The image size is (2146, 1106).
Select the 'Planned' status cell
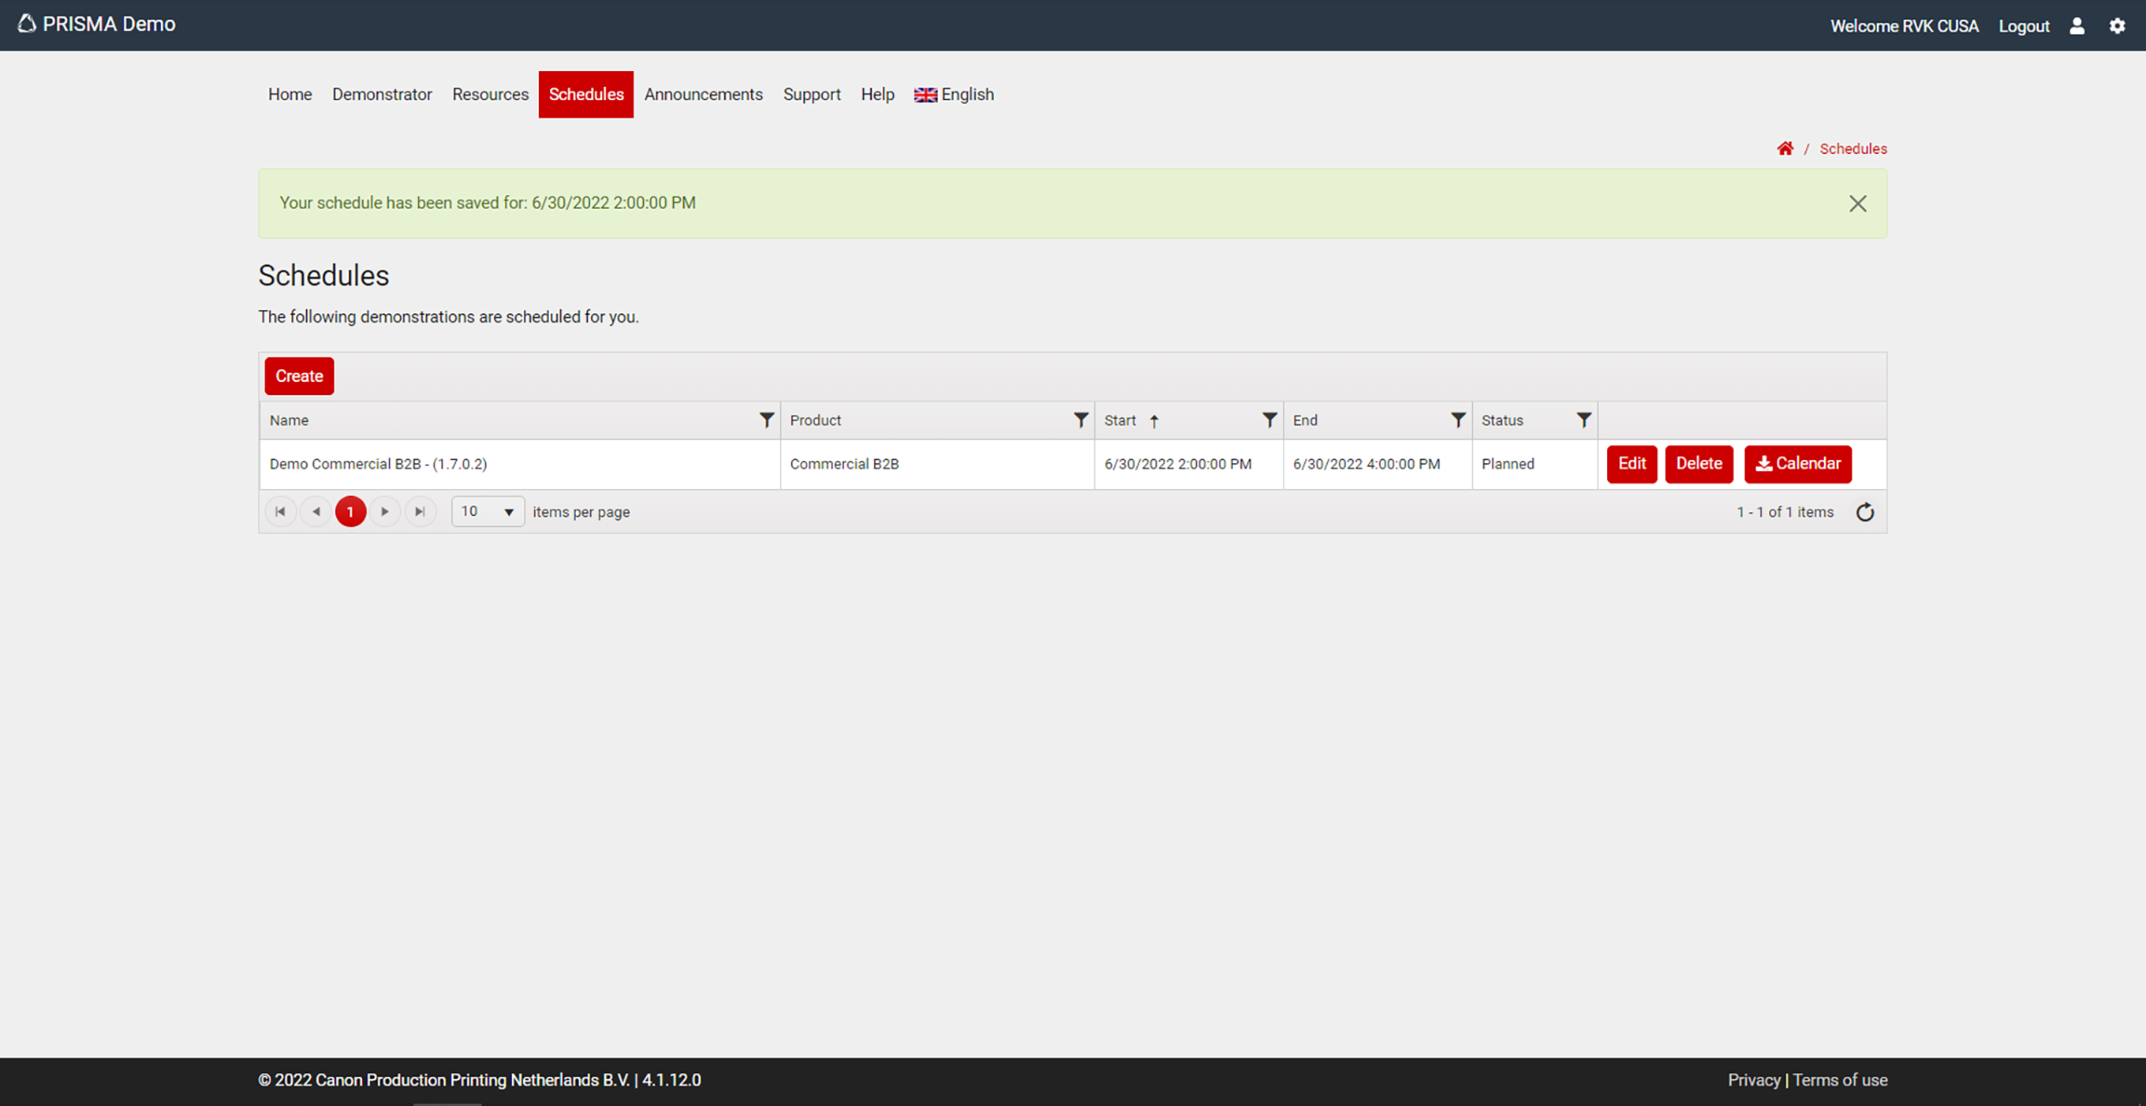click(1535, 465)
